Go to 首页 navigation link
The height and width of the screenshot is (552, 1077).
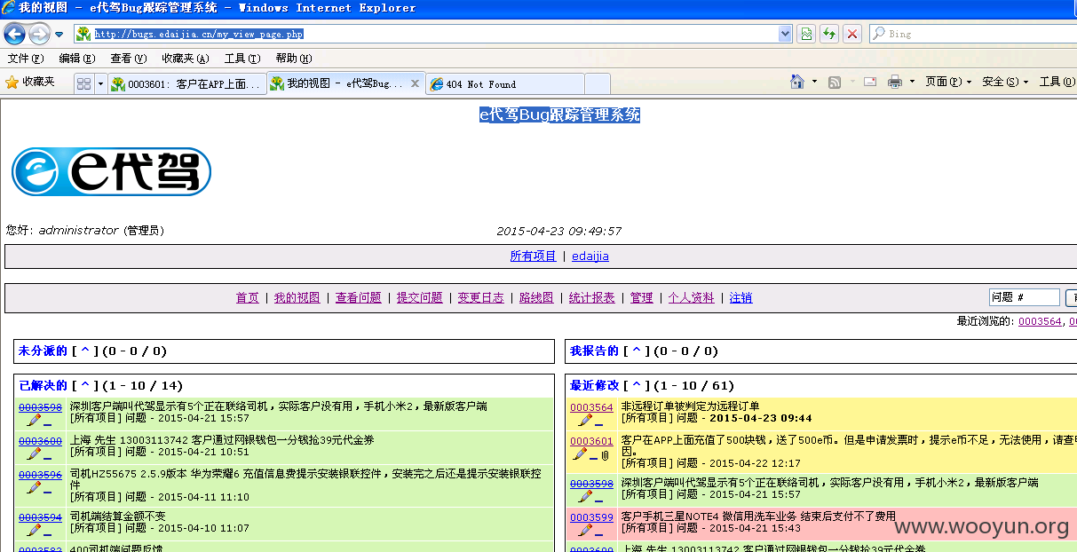click(248, 297)
